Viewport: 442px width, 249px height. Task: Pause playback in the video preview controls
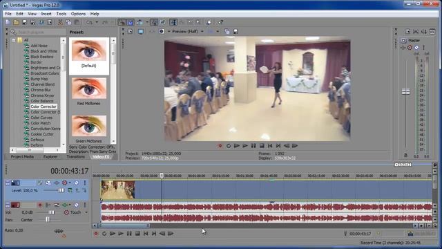pos(253,146)
